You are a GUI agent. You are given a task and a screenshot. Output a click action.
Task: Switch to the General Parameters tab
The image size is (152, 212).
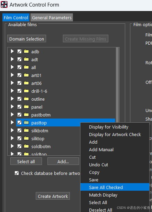click(x=52, y=18)
